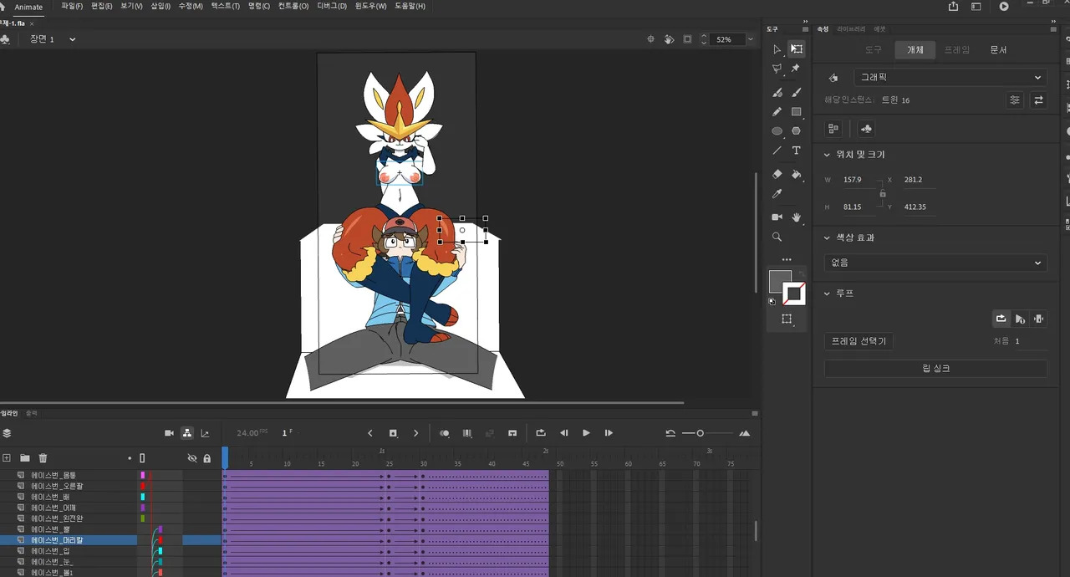Select the Paint Bucket tool
This screenshot has height=577, width=1070.
tap(796, 174)
